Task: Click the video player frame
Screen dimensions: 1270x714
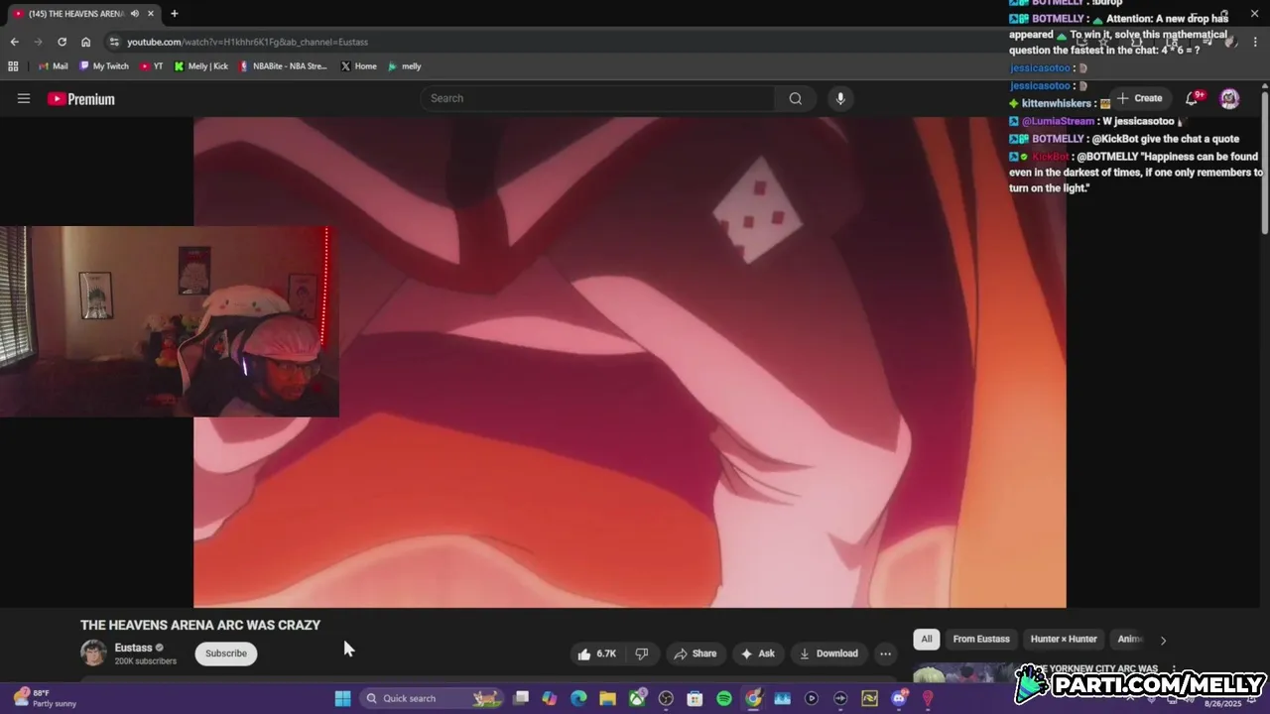Action: [x=629, y=362]
